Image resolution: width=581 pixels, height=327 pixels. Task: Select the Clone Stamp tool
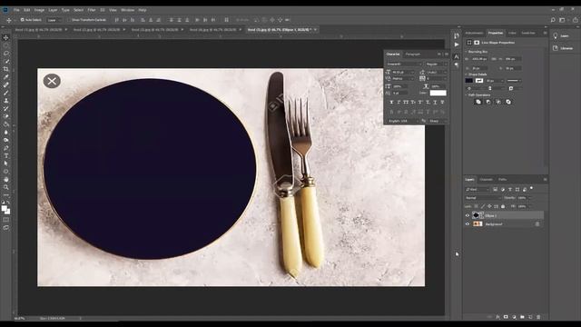click(6, 101)
